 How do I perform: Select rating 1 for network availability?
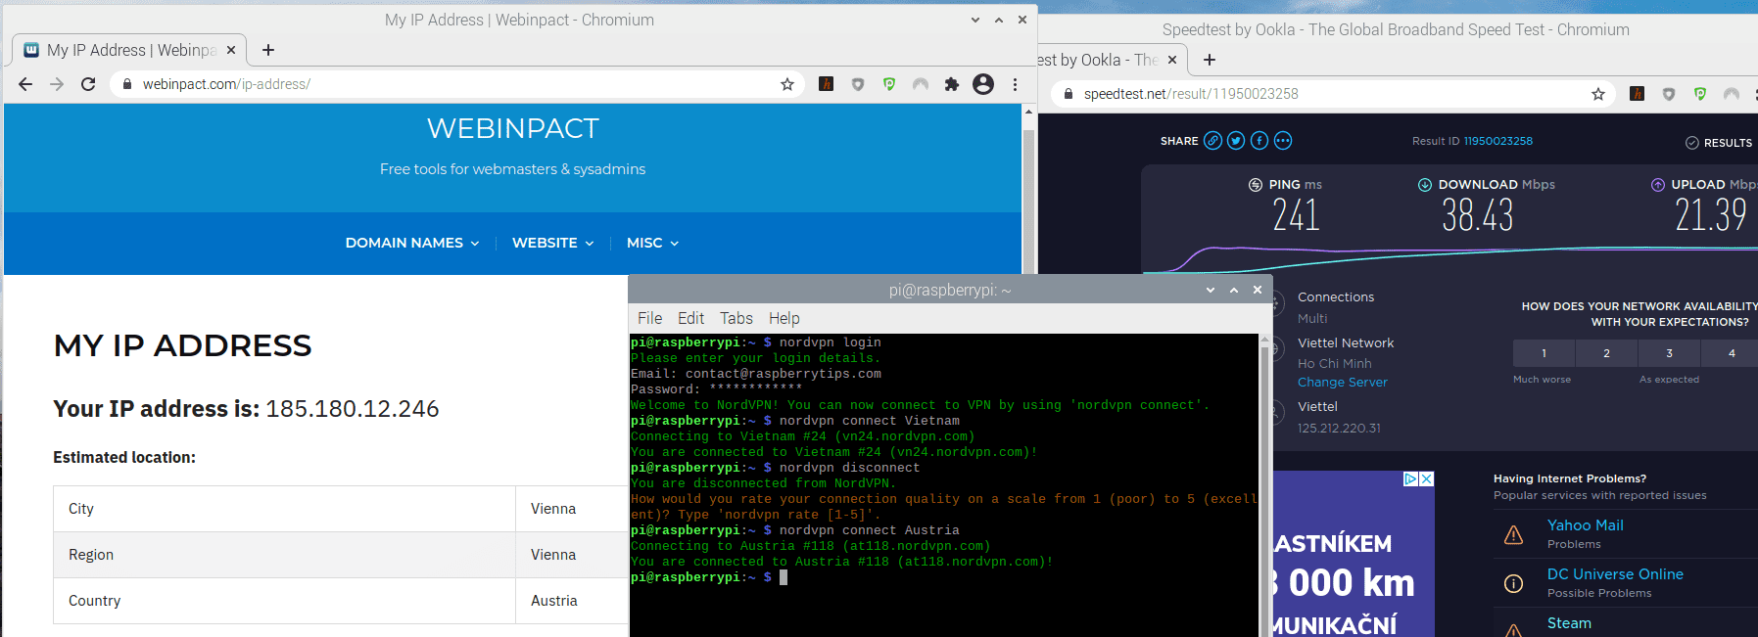point(1544,353)
